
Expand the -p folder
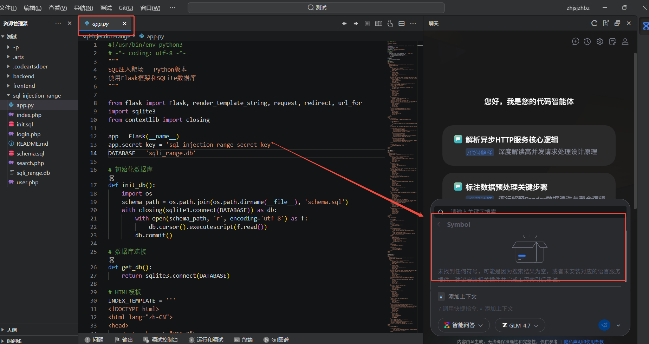coord(8,47)
